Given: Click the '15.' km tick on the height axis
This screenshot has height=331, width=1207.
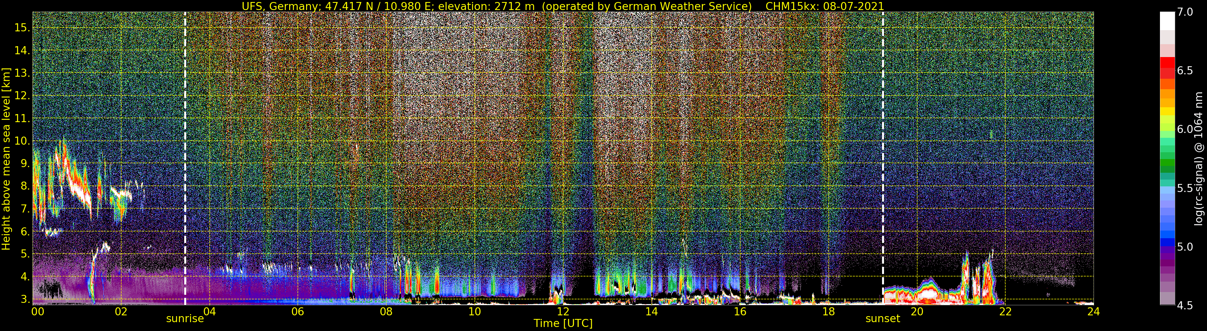Looking at the screenshot, I should click(23, 28).
